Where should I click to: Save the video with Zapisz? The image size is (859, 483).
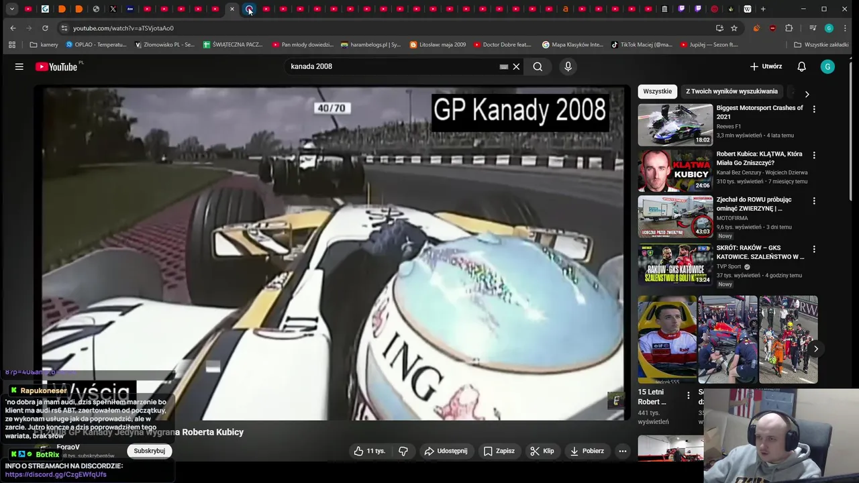point(499,451)
